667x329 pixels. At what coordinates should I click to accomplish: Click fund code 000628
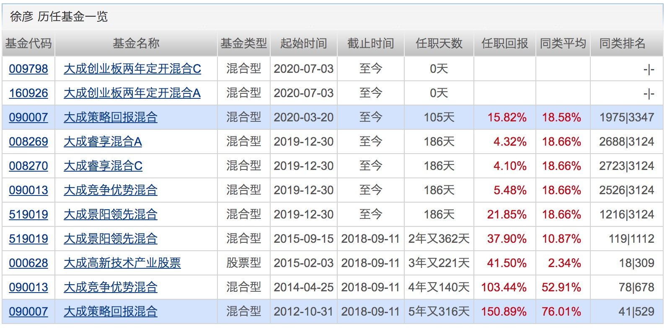[28, 263]
